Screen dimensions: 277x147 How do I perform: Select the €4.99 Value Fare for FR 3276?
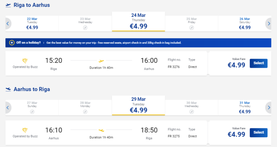point(258,63)
